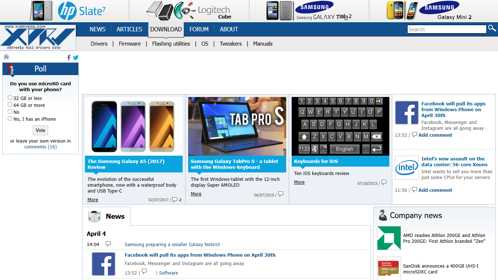Image resolution: width=498 pixels, height=280 pixels.
Task: Open the Logitech Cube banner
Action: click(189, 11)
